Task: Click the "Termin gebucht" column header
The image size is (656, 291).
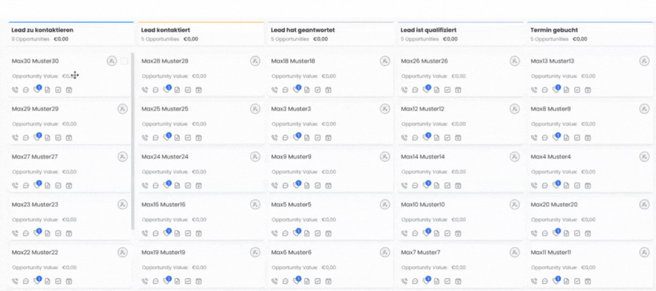Action: 554,30
